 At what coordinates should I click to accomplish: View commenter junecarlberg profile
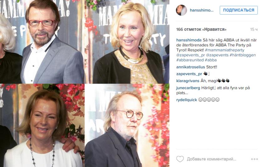(x=188, y=88)
